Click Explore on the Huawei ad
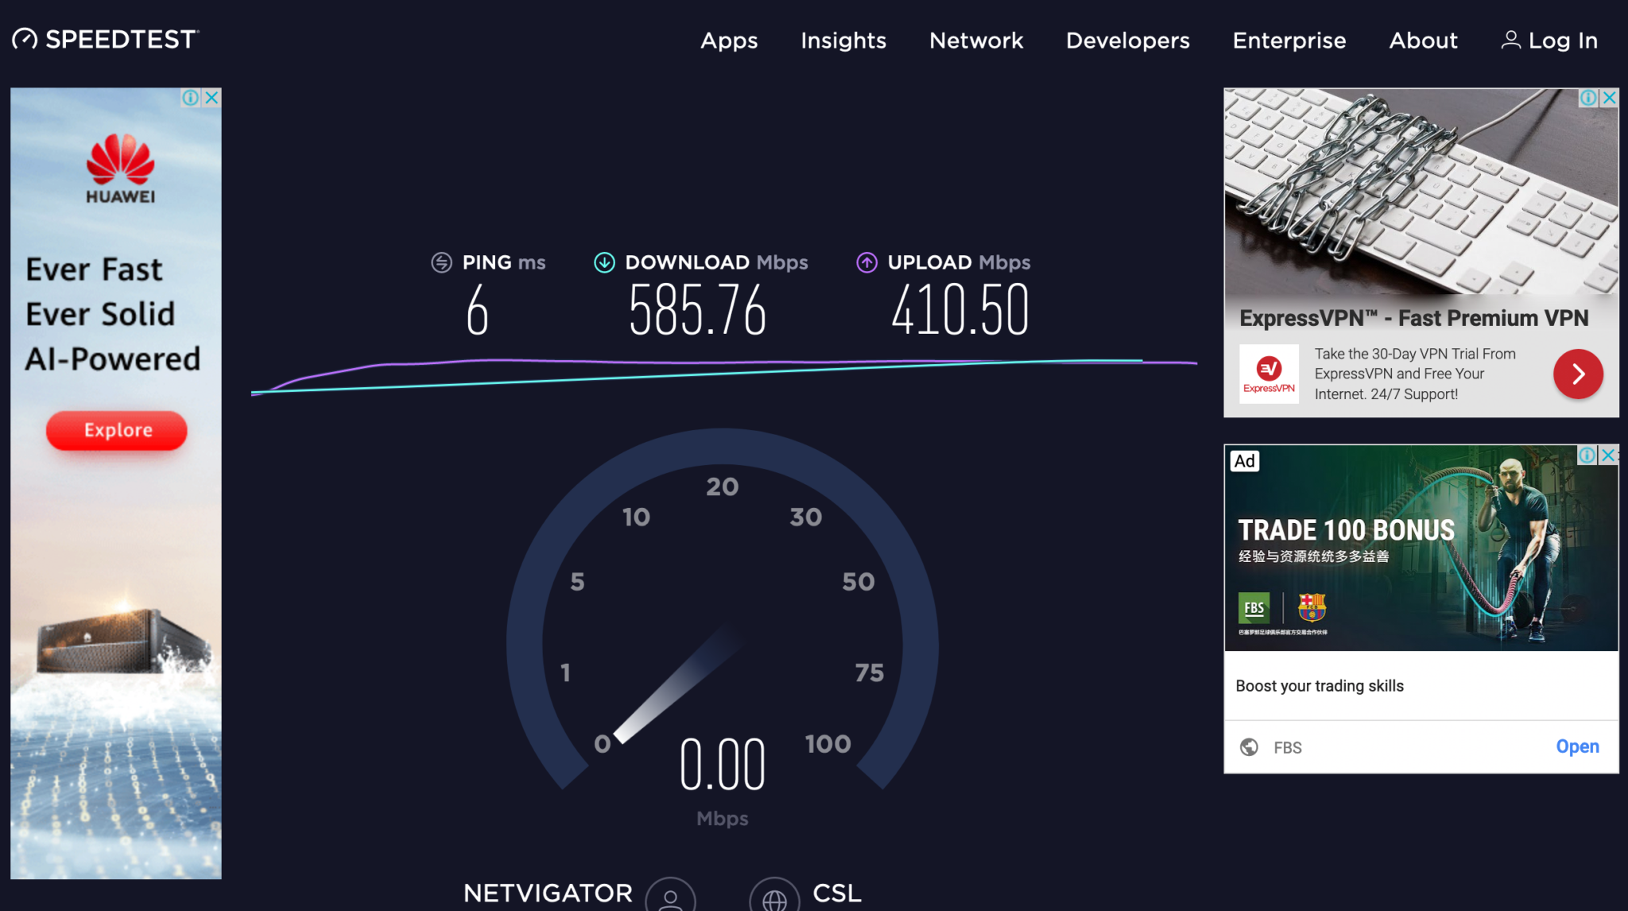The height and width of the screenshot is (911, 1628). [116, 430]
